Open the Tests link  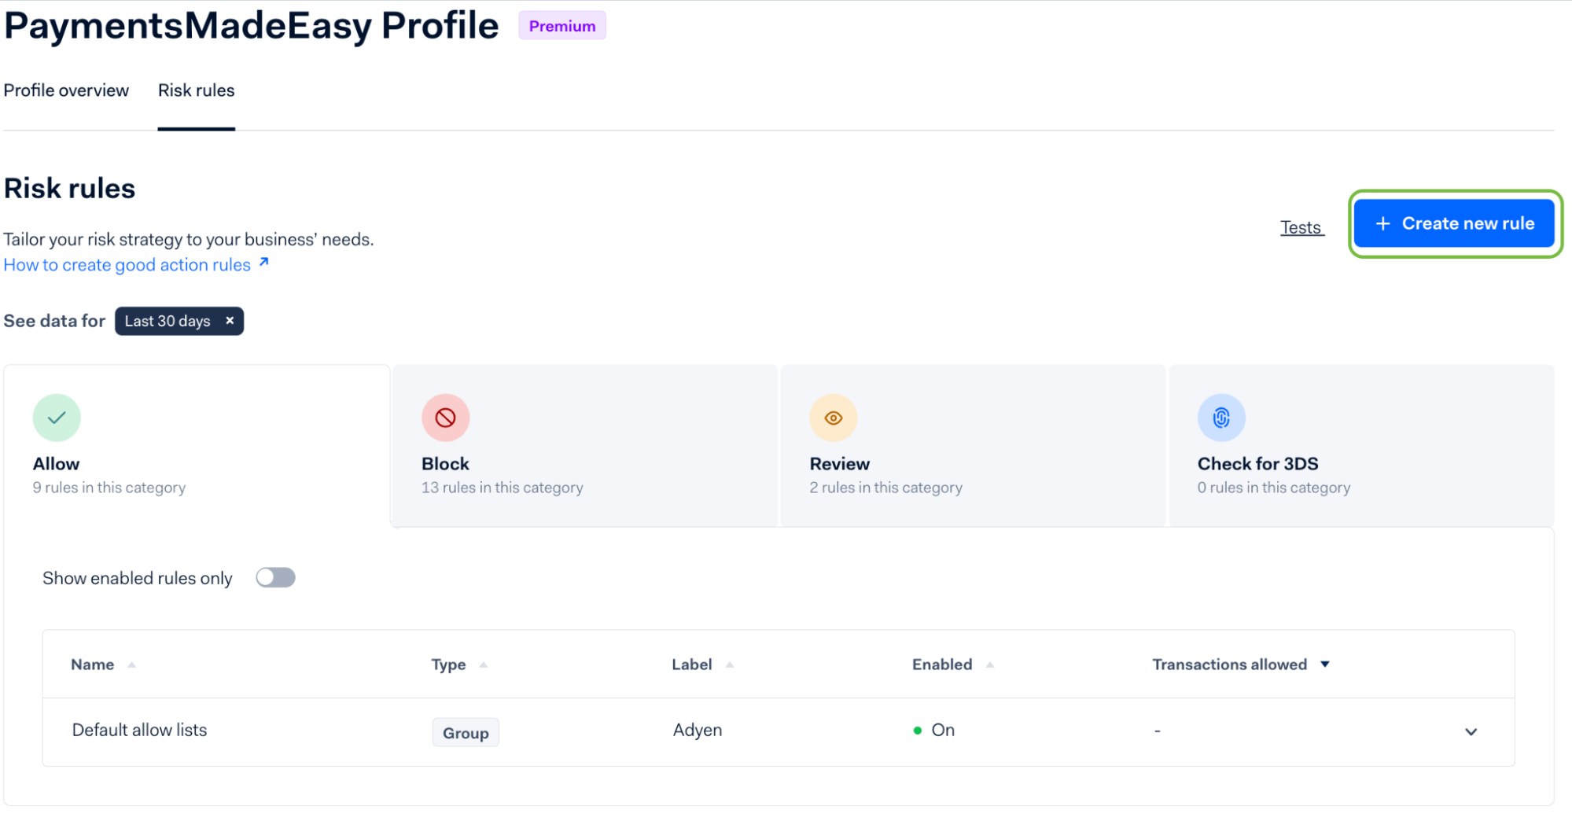coord(1301,227)
